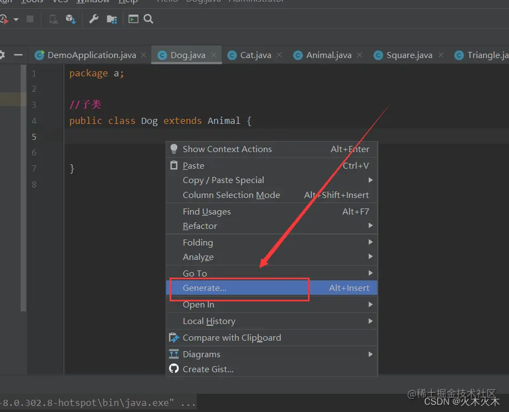The height and width of the screenshot is (412, 509).
Task: Expand the Refactor submenu arrow
Action: click(371, 225)
